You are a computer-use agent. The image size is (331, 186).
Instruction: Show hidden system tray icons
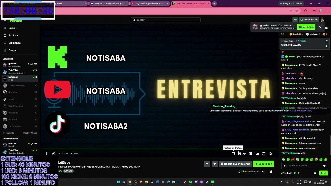(x=282, y=182)
